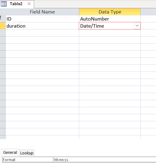The width and height of the screenshot is (156, 163).
Task: Edit the Format property value hh:nn:ss
Action: click(x=104, y=160)
